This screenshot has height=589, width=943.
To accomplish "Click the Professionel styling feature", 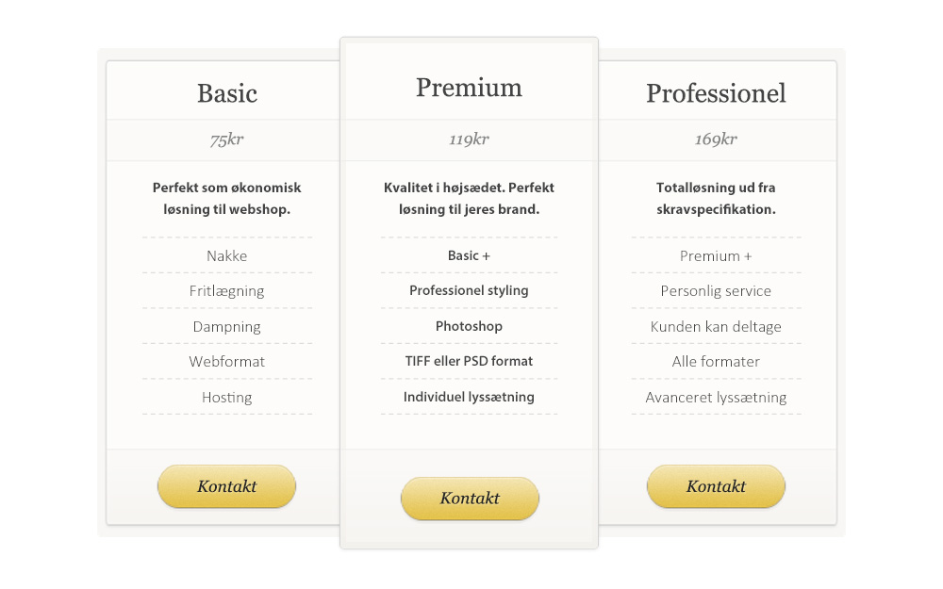I will pyautogui.click(x=469, y=290).
